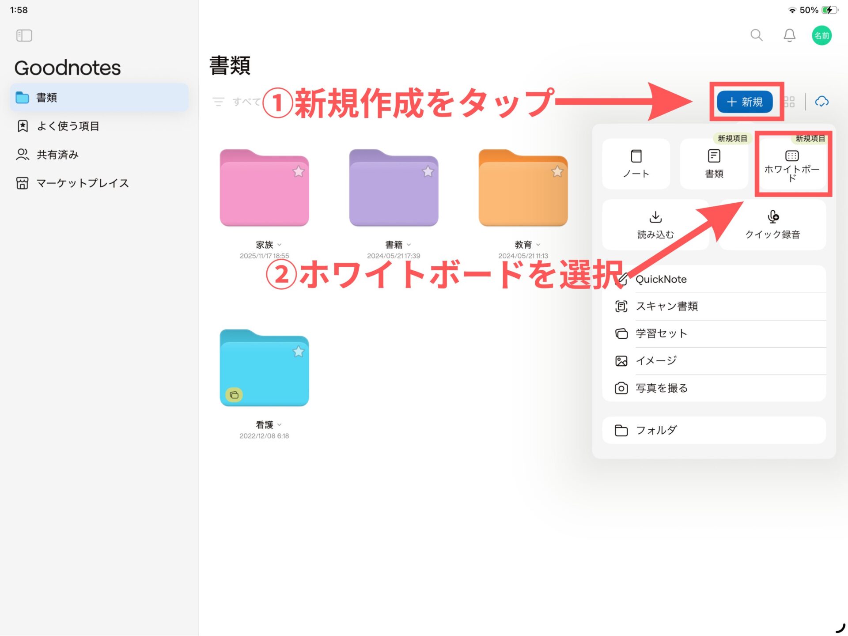Viewport: 848px width, 636px height.
Task: Open the green profile avatar
Action: (x=821, y=35)
